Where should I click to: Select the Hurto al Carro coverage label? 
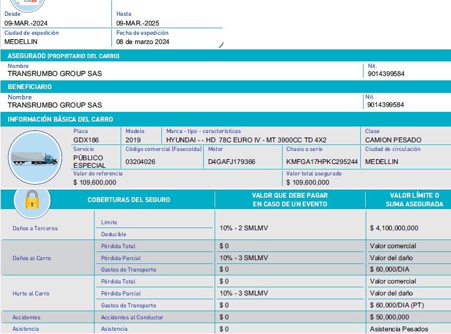31,294
